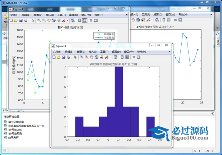Save icon in Figure 1 toolbar
This screenshot has height=155, width=222.
pos(21,20)
